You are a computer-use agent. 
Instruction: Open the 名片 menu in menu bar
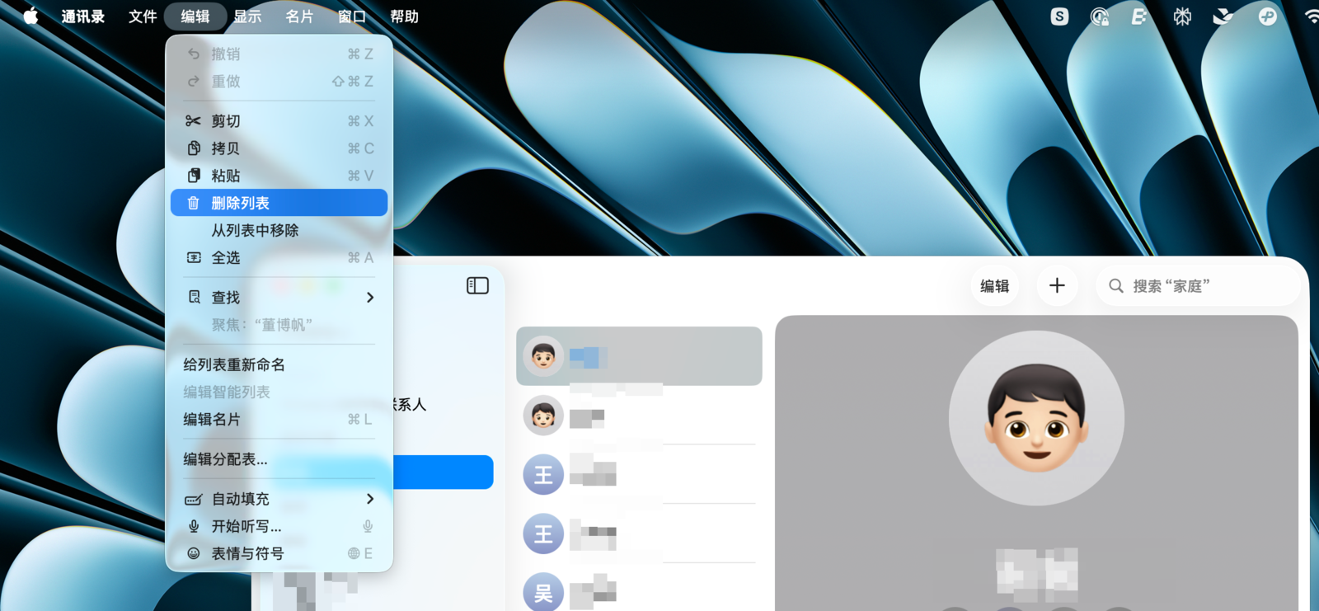click(299, 16)
